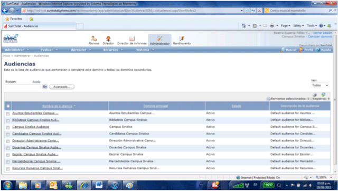
Task: Click into the Buscar search field
Action: pyautogui.click(x=23, y=87)
